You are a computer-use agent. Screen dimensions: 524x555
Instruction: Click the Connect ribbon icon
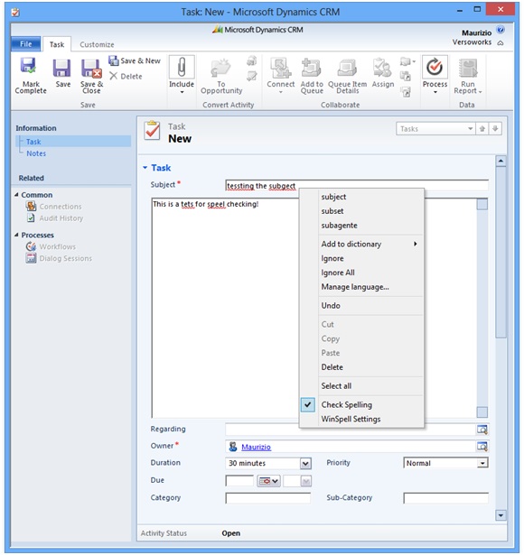[281, 68]
